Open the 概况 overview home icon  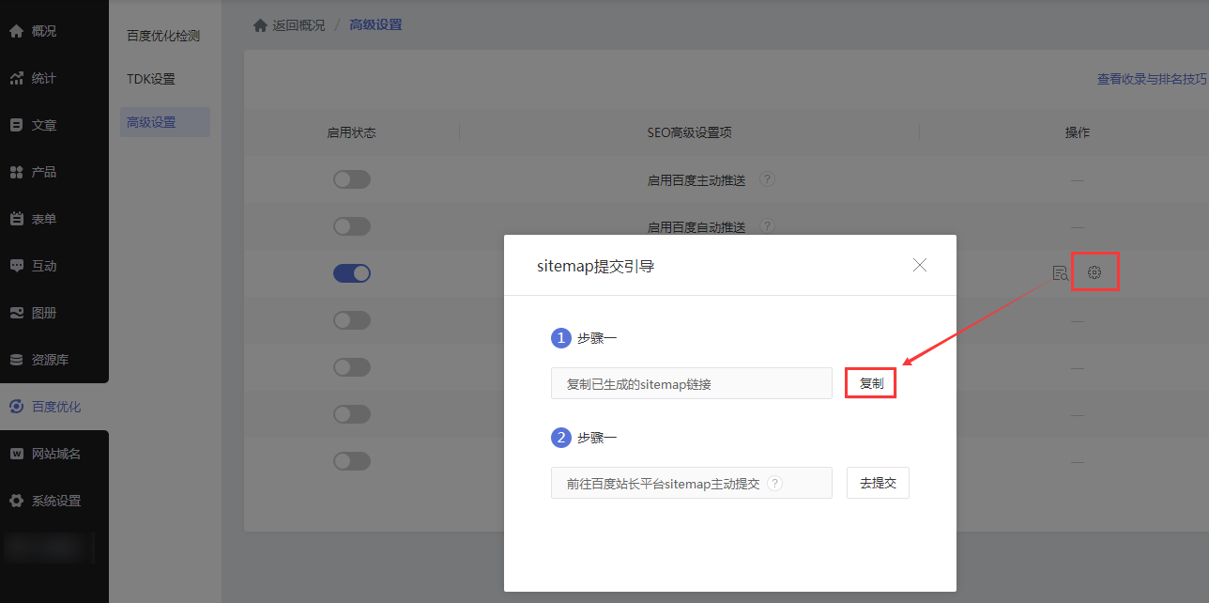pos(16,31)
